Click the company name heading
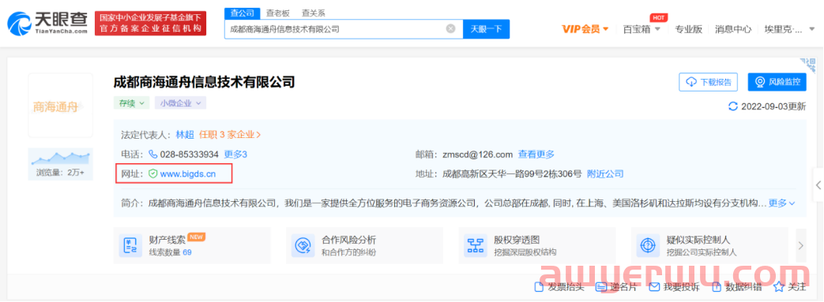Image resolution: width=824 pixels, height=302 pixels. click(205, 82)
